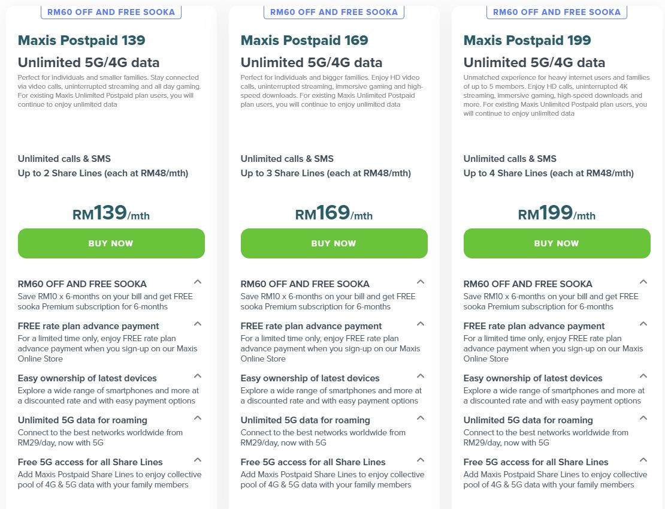Collapse RM60 OFF section in Postpaid 169
This screenshot has height=509, width=665.
click(421, 282)
